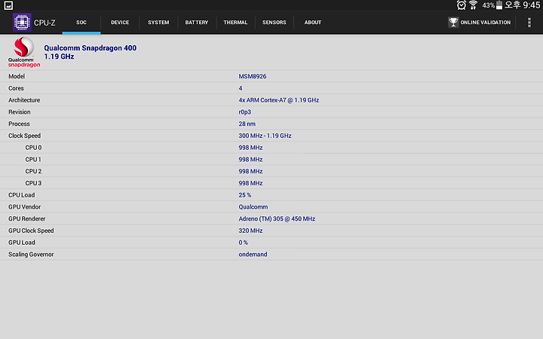Select the CPU 3 998 MHz value
This screenshot has height=339, width=543.
pos(250,183)
